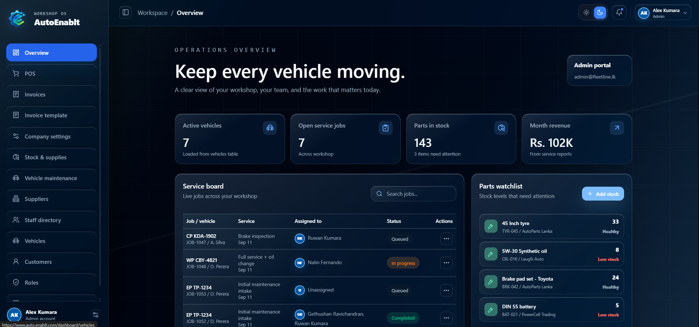This screenshot has height=327, width=699.
Task: Open Company settings
Action: 52,136
